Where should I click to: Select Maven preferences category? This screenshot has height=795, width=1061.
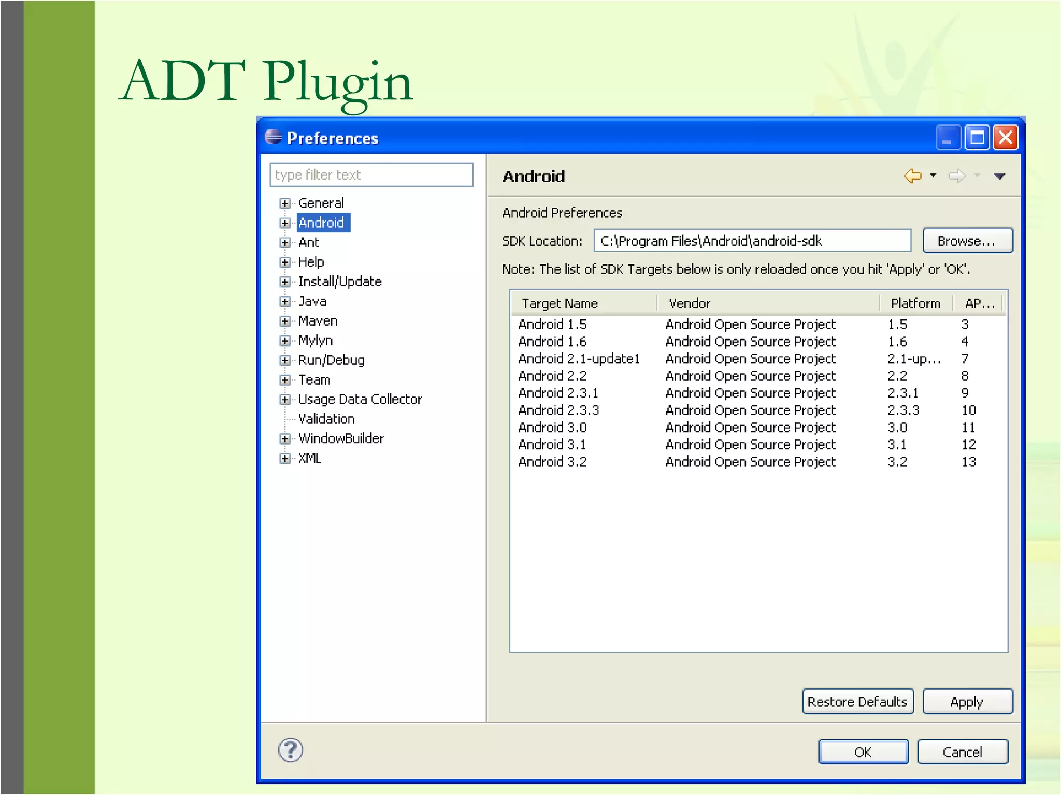coord(318,321)
